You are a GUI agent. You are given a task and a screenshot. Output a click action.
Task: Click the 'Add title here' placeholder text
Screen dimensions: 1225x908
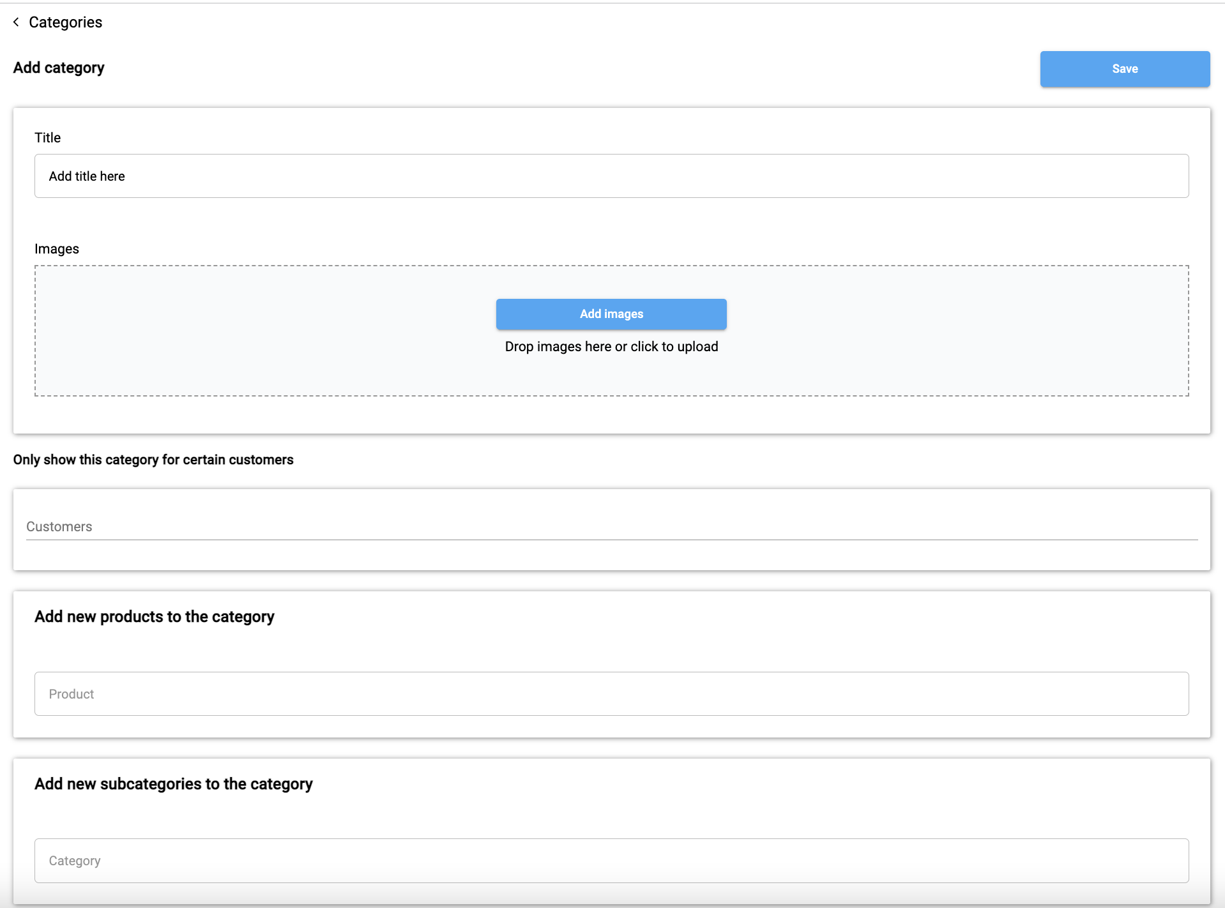(87, 176)
